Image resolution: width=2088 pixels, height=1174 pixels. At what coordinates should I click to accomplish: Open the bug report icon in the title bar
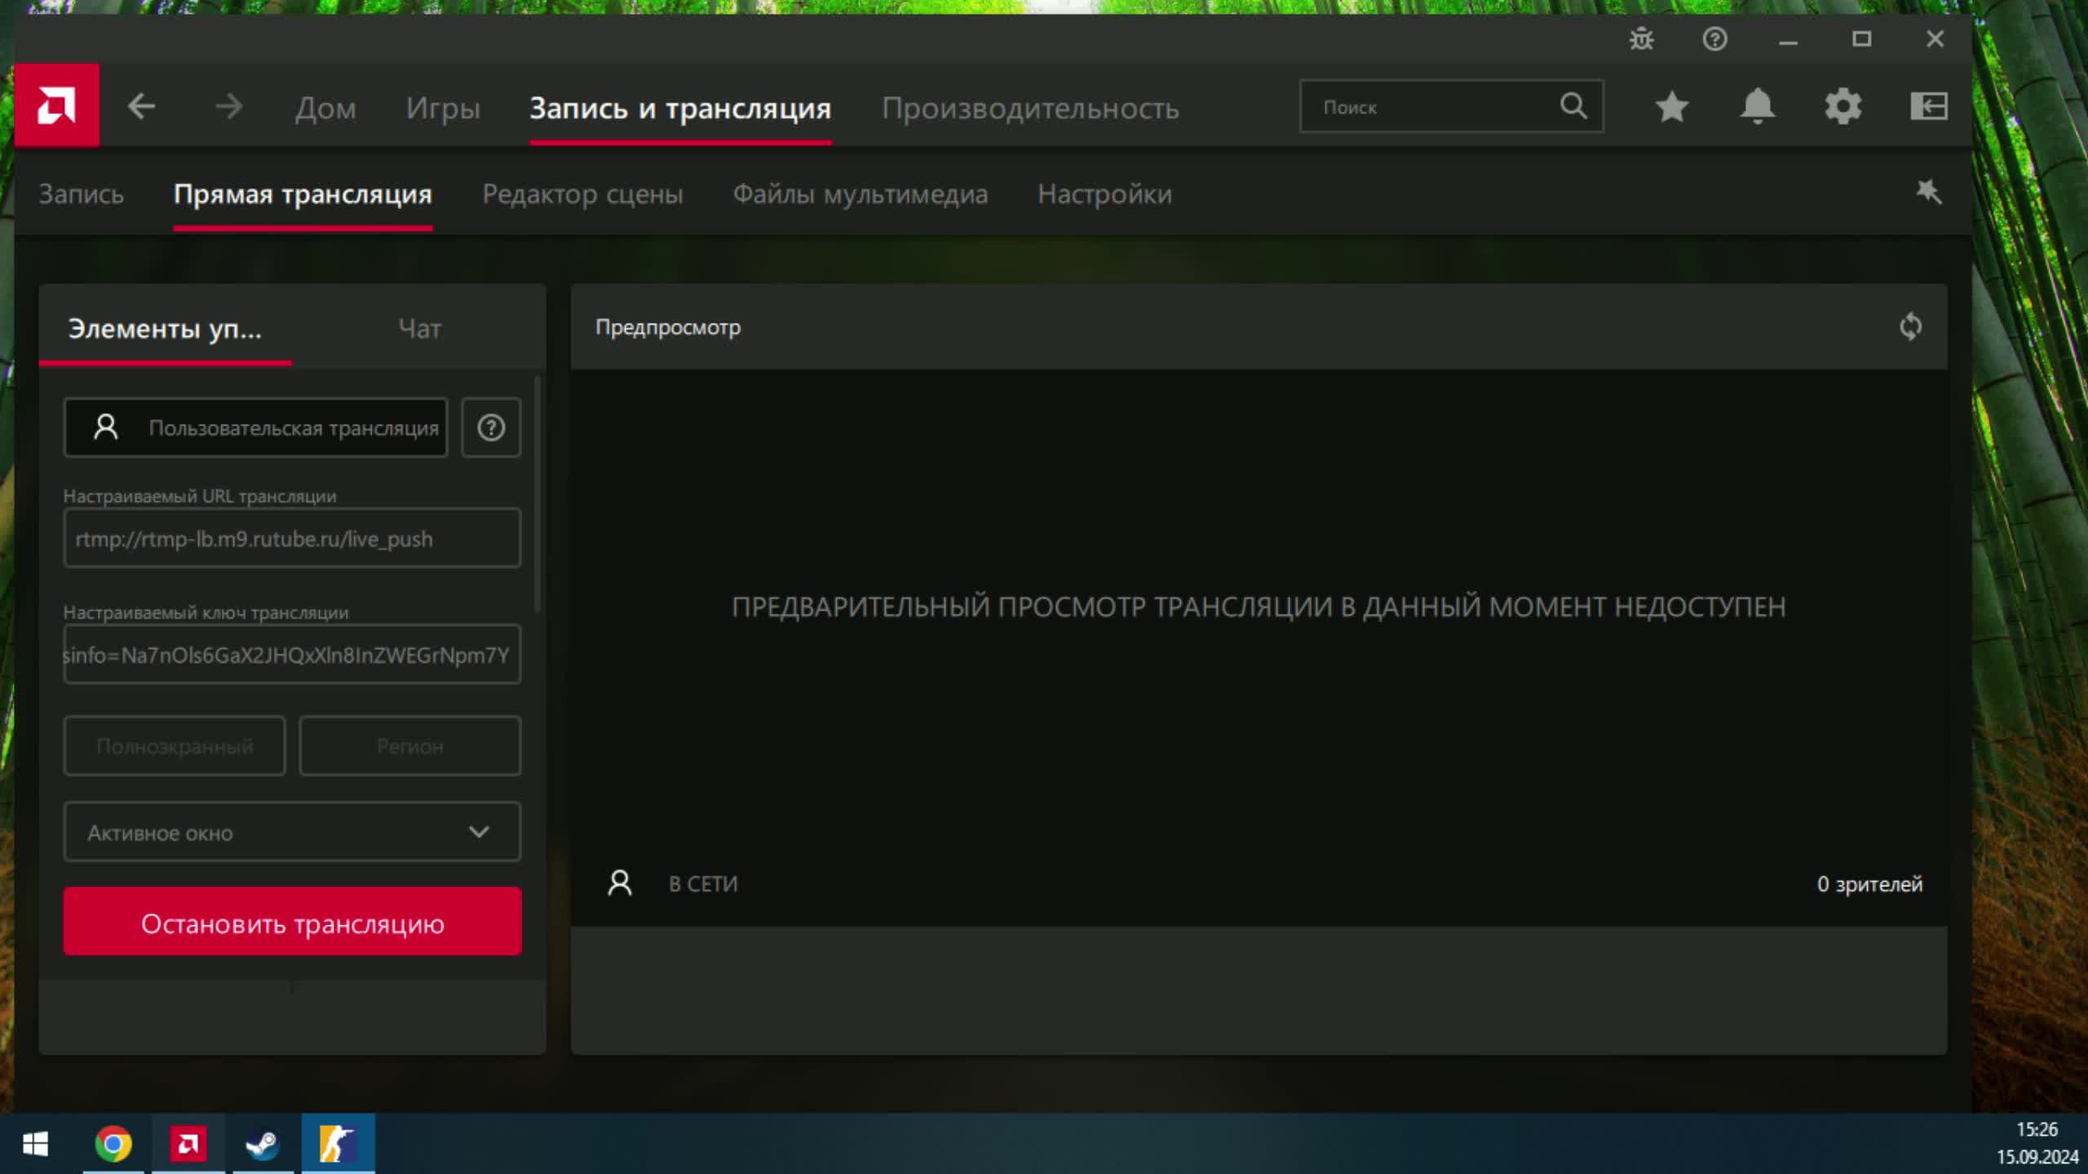[1641, 39]
